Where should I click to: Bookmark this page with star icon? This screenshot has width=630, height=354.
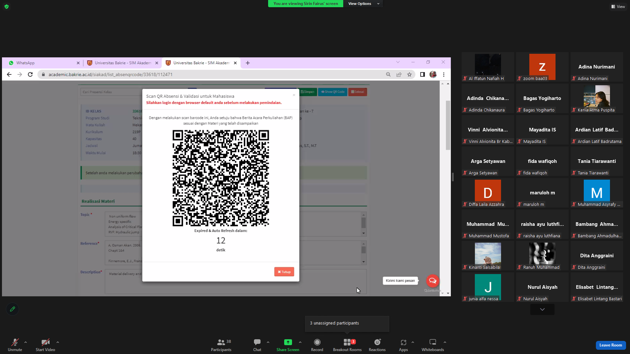[409, 74]
